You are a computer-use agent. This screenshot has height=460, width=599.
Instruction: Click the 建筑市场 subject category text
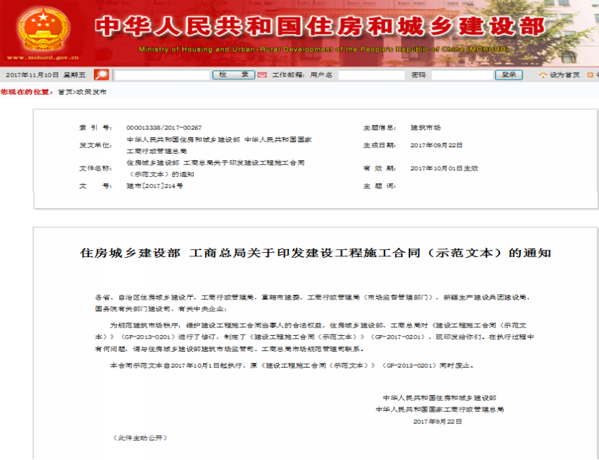(x=426, y=127)
